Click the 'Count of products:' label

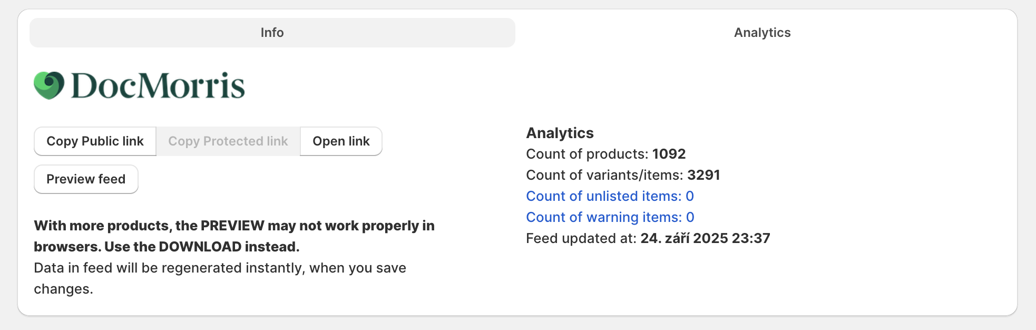[587, 154]
